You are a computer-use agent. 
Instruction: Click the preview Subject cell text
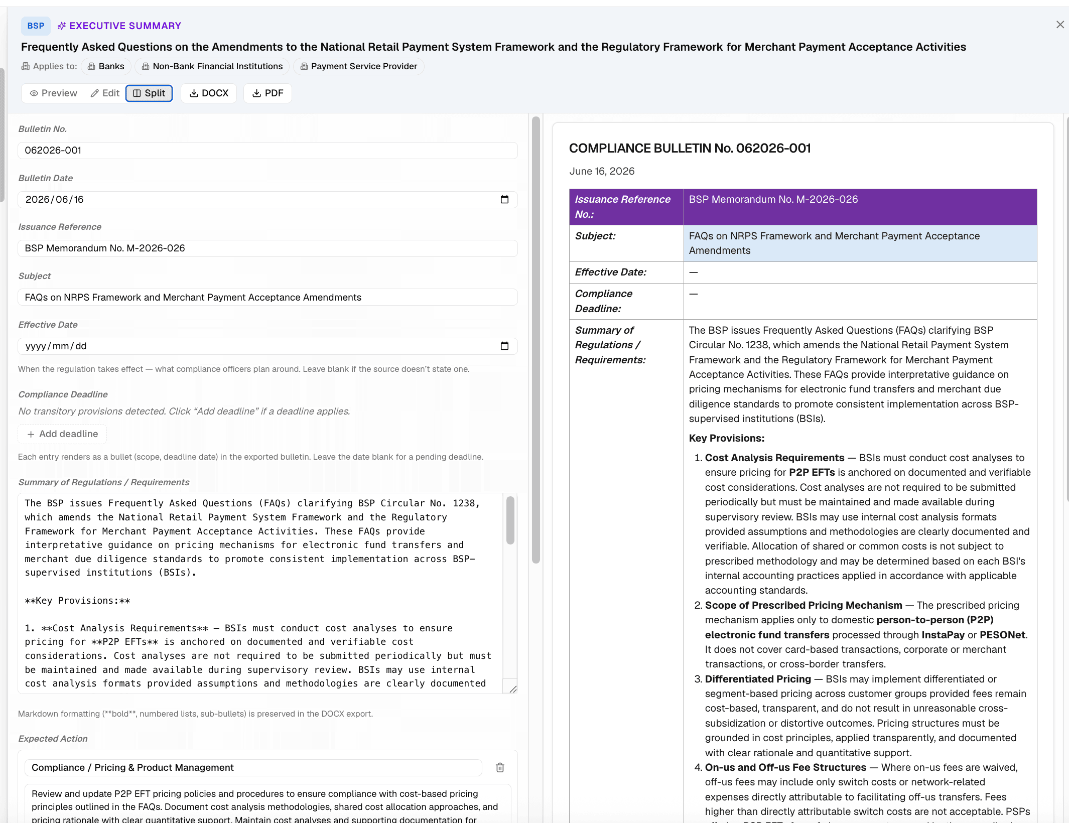point(834,243)
